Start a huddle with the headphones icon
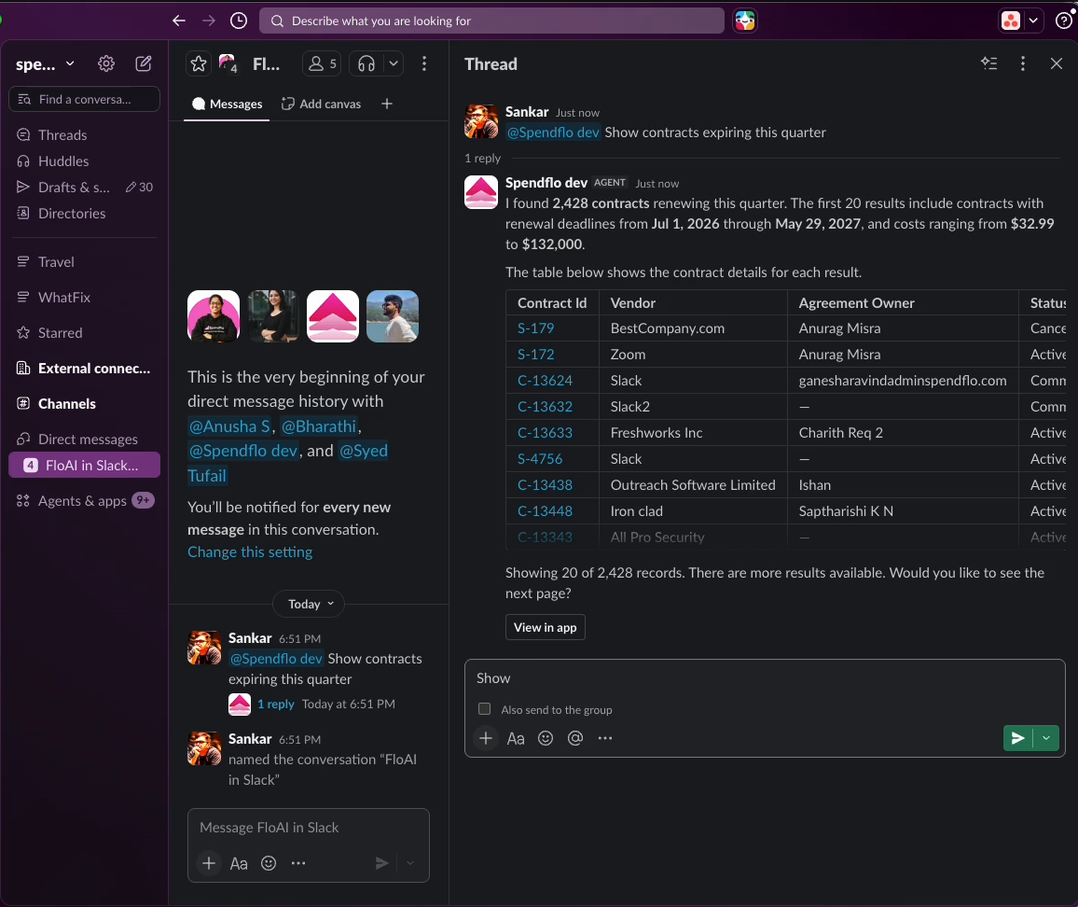Image resolution: width=1078 pixels, height=907 pixels. [366, 64]
